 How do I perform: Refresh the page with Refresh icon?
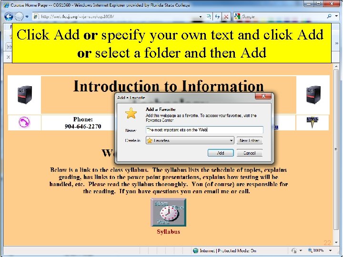coord(217,16)
